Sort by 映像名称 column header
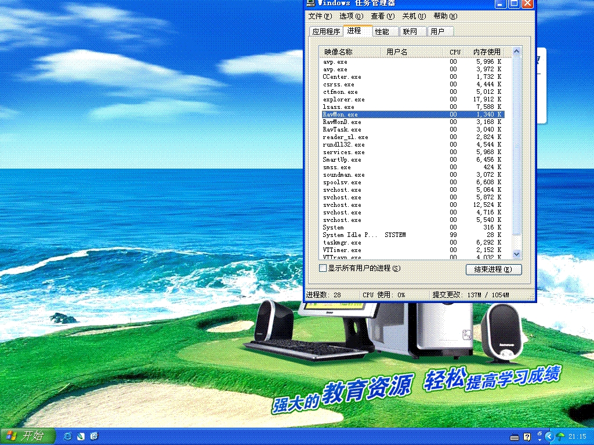Screen dimensions: 594x445 pos(350,52)
